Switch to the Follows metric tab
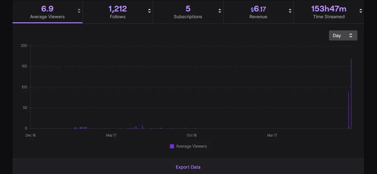377x174 pixels. click(118, 12)
